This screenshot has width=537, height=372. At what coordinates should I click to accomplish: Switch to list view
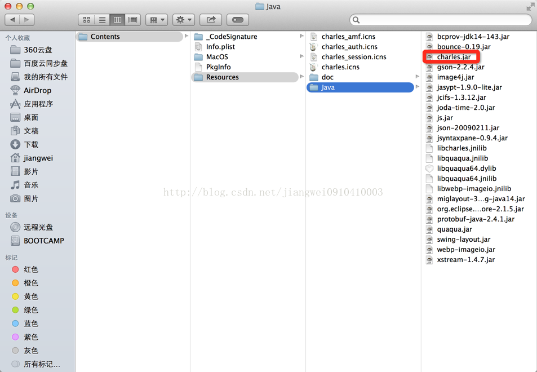tap(102, 20)
